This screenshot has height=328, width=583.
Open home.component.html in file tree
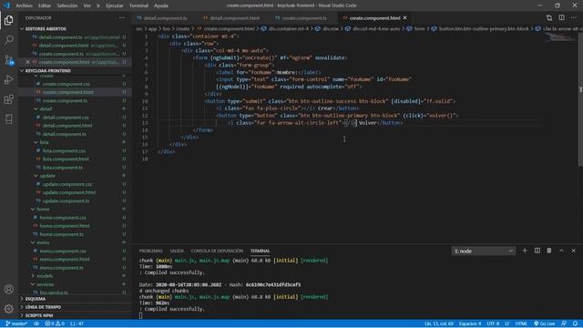[x=65, y=226]
